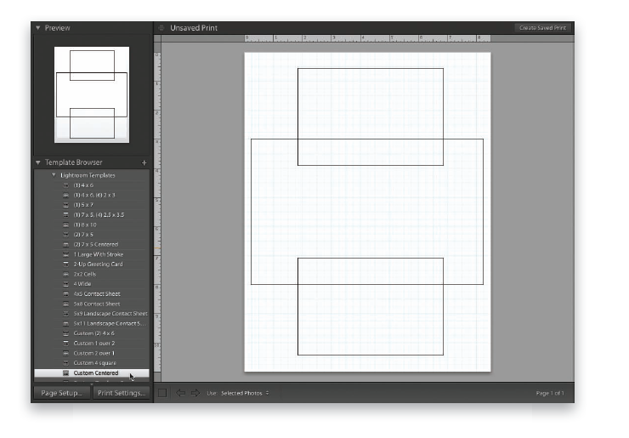This screenshot has width=629, height=438.
Task: Collapse the Template Browser panel
Action: tap(38, 162)
